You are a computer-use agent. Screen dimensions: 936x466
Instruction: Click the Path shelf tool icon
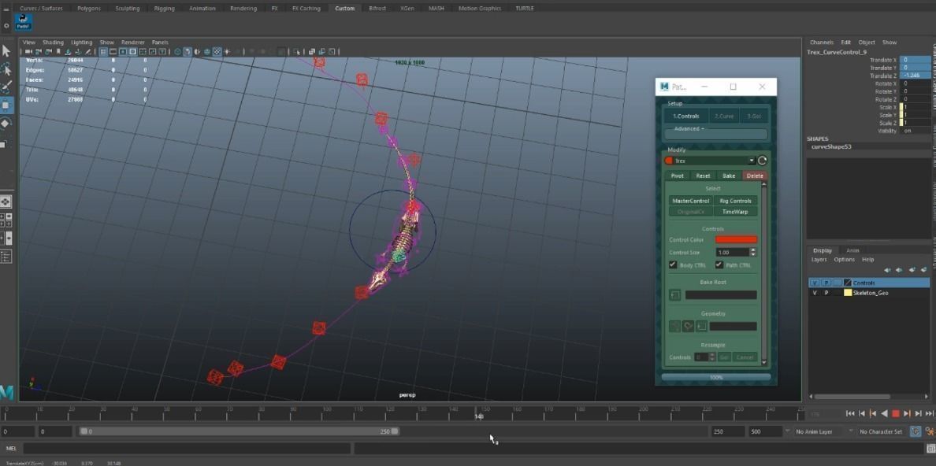coord(24,22)
